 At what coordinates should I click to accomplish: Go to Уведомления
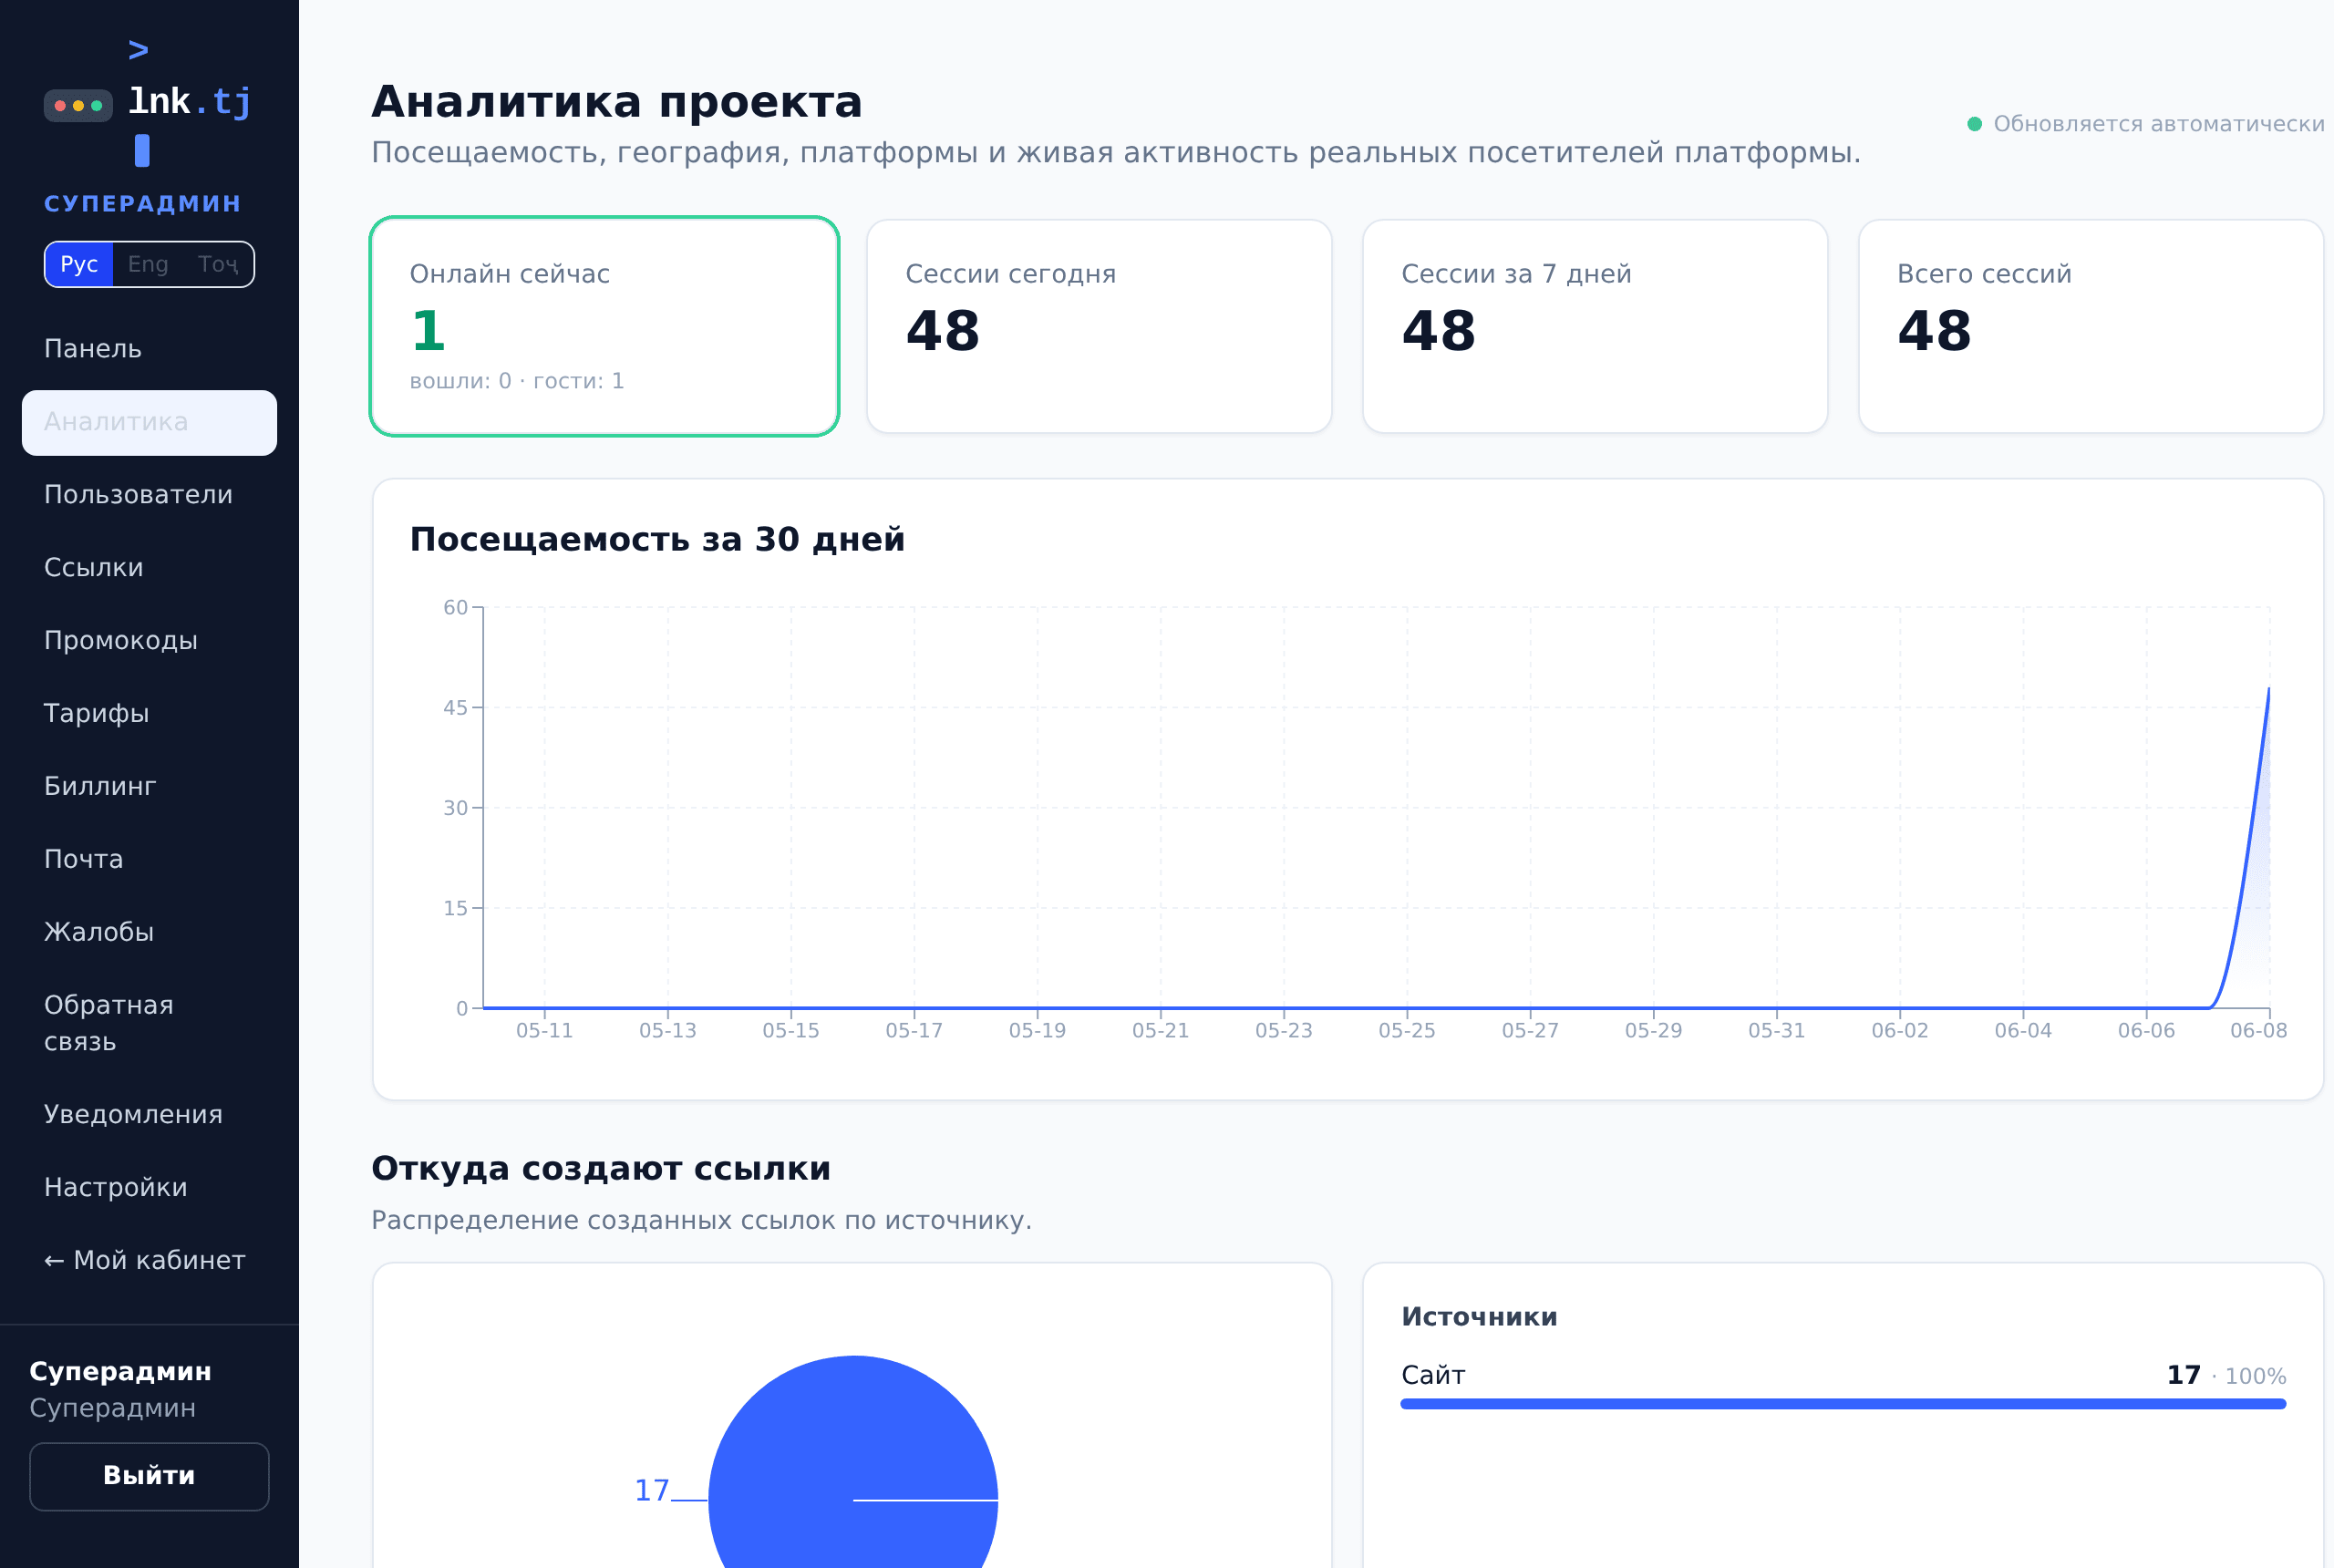(149, 1115)
